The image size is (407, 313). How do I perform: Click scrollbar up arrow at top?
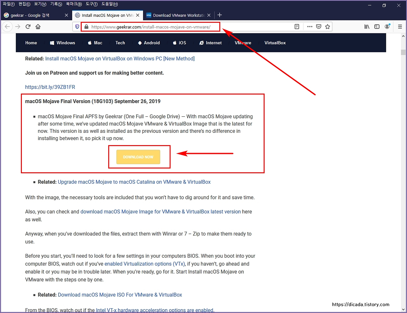coord(403,36)
